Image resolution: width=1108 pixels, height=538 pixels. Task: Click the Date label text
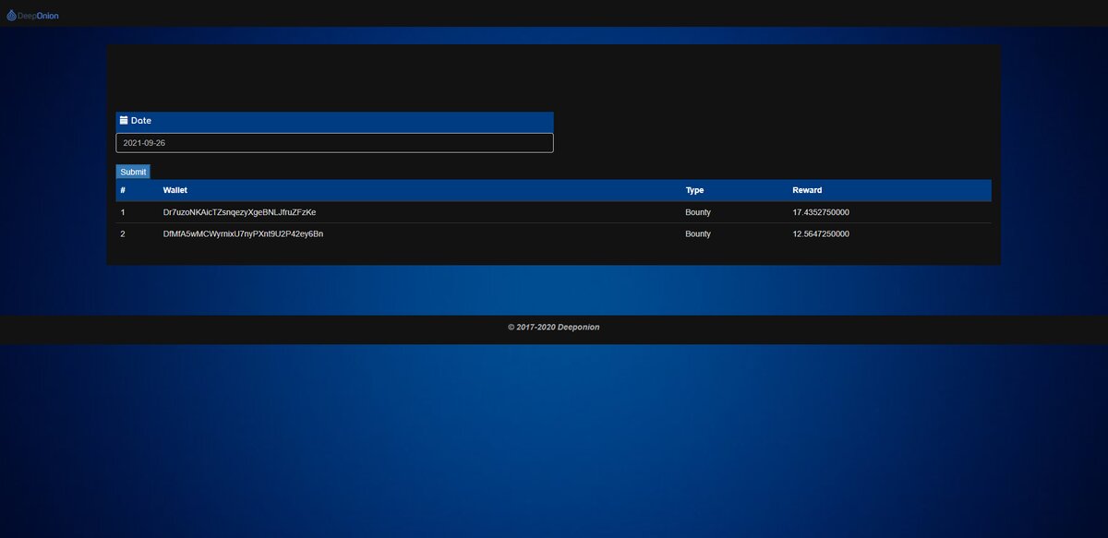click(x=141, y=120)
